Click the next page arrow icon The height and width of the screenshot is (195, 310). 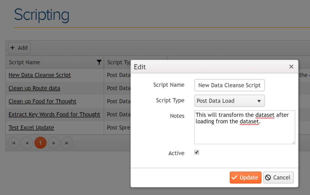[54, 143]
